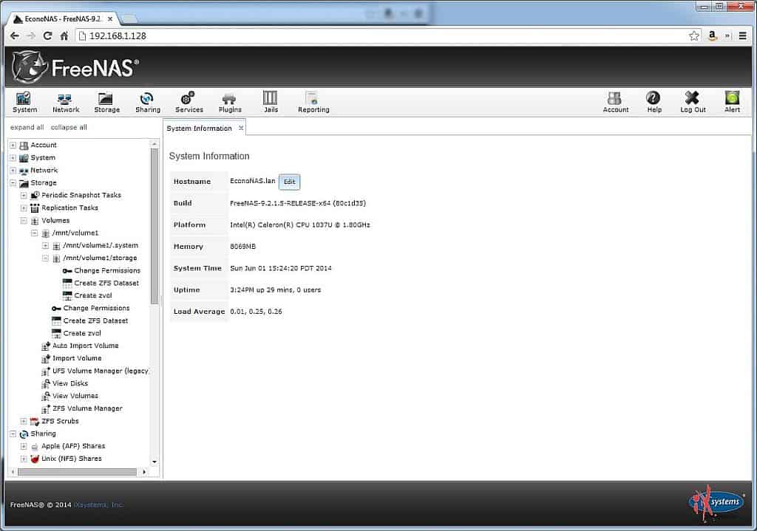
Task: Click the browser reload icon
Action: pyautogui.click(x=47, y=35)
